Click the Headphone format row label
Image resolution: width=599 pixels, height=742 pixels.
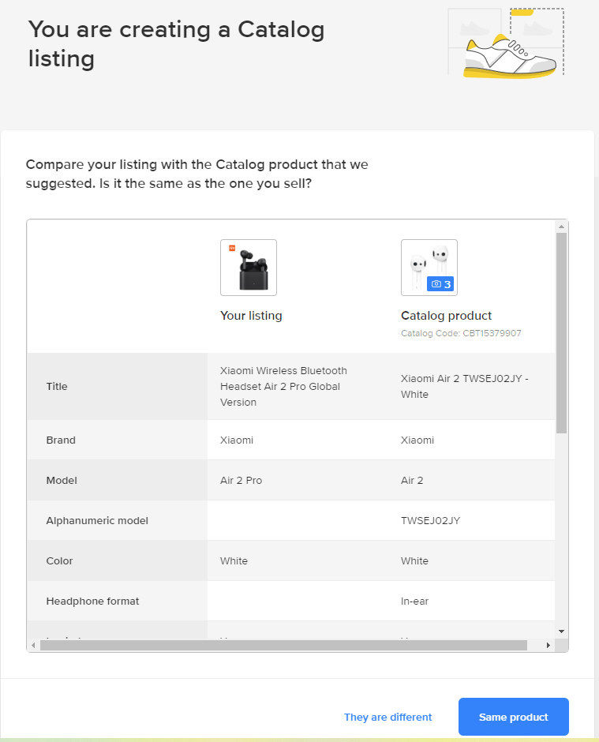(x=92, y=601)
